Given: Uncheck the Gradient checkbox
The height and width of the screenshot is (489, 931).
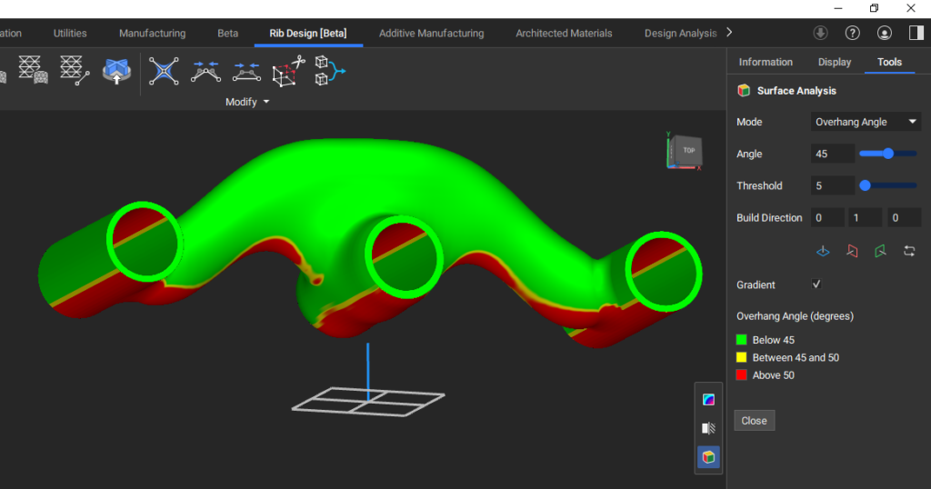Looking at the screenshot, I should [x=816, y=284].
